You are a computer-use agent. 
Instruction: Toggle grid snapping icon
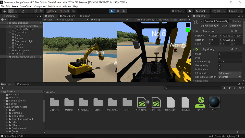tap(73, 11)
